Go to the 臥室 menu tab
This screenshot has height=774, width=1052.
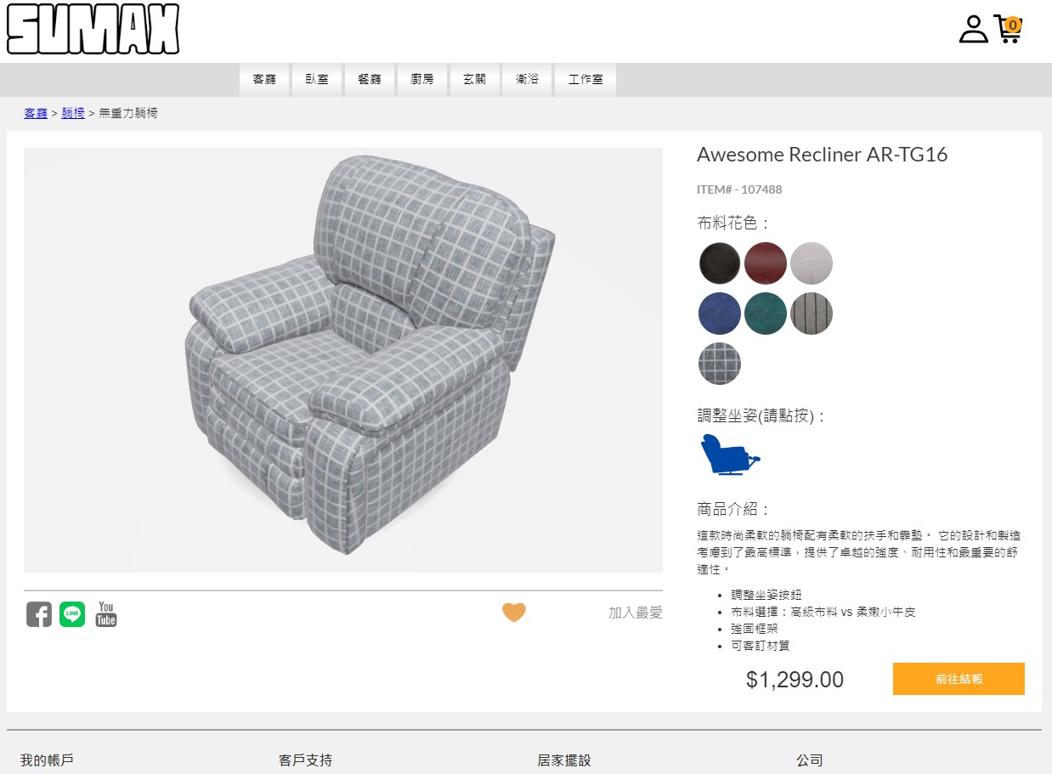pos(317,80)
